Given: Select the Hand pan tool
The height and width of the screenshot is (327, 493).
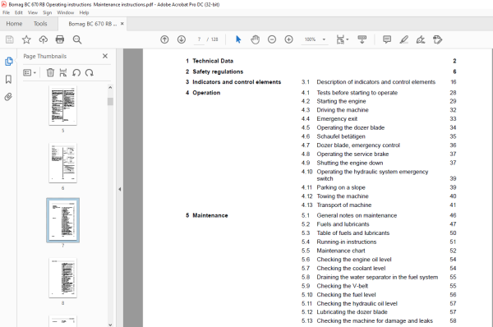Looking at the screenshot, I should point(255,39).
